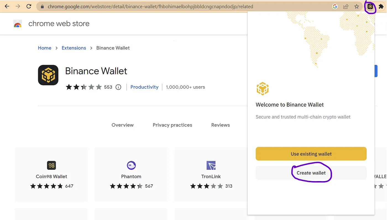Click the Coin98 Wallet icon

tap(51, 165)
